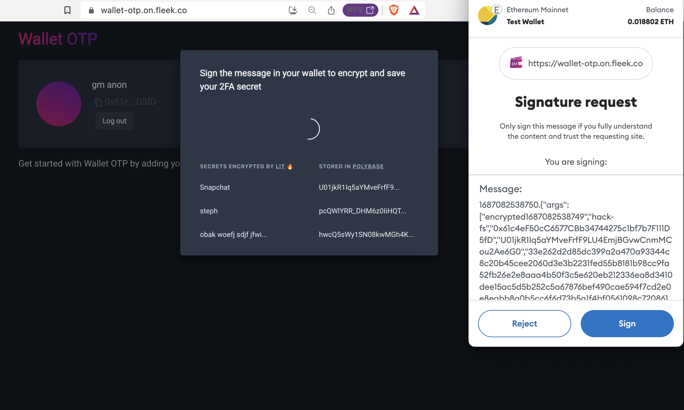Sign the message in MetaMask
This screenshot has height=410, width=684.
(x=627, y=323)
